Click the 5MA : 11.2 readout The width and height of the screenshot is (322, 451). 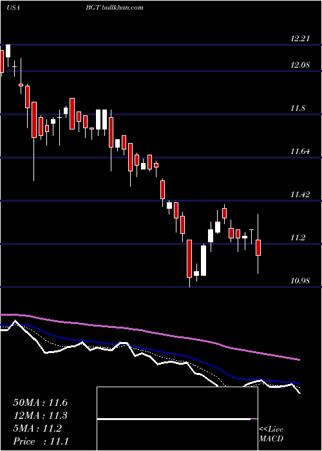point(37,428)
